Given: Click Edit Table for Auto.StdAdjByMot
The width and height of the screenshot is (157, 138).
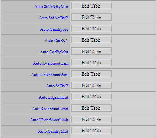Looking at the screenshot, I should (92, 6).
